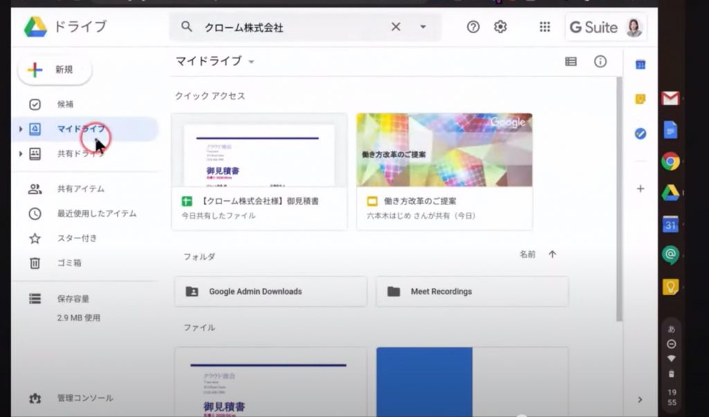Viewport: 709px width, 417px height.
Task: Expand the マイドライブ tree arrow
Action: coord(20,129)
